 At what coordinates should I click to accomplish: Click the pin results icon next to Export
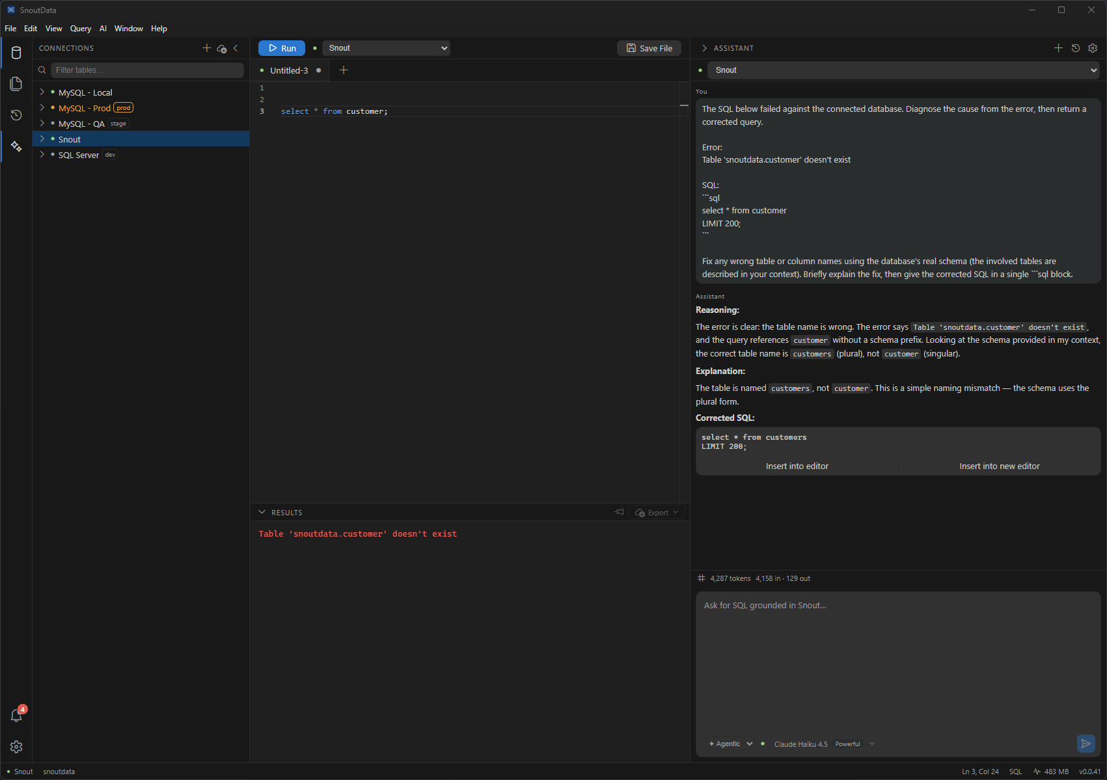[x=619, y=512]
